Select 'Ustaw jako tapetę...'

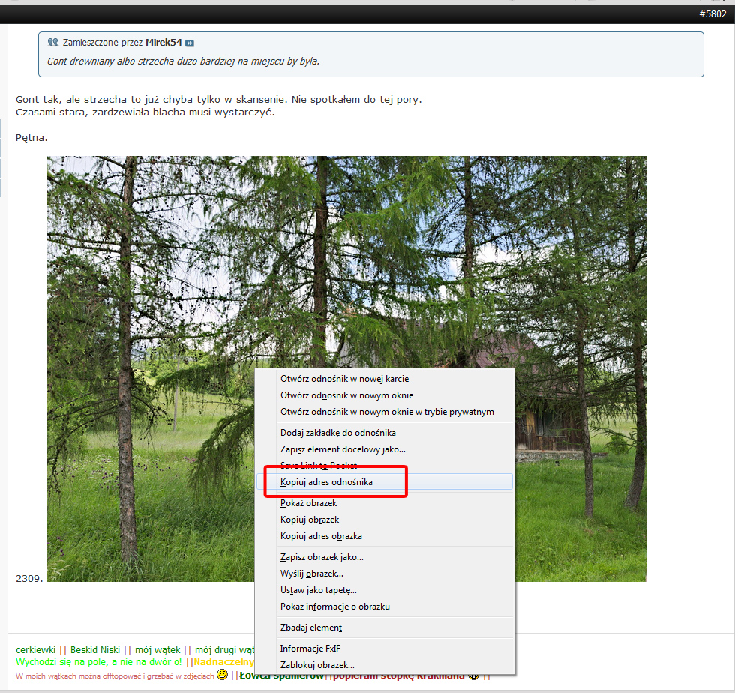318,590
